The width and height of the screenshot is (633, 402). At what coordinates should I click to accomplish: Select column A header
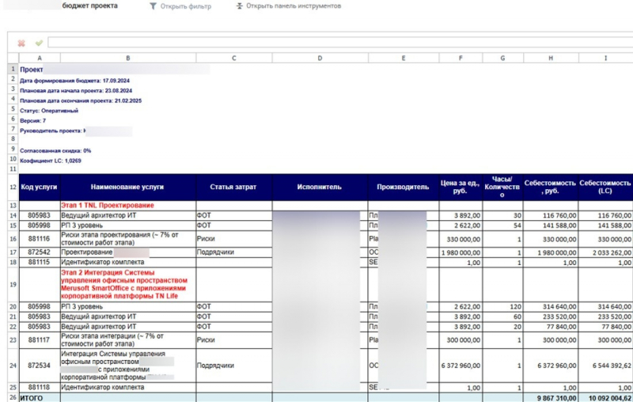(39, 58)
